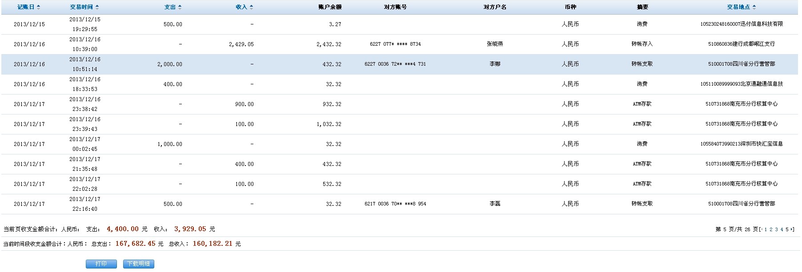Click sort arrows beside 支出 header
802x272 pixels.
(180, 7)
